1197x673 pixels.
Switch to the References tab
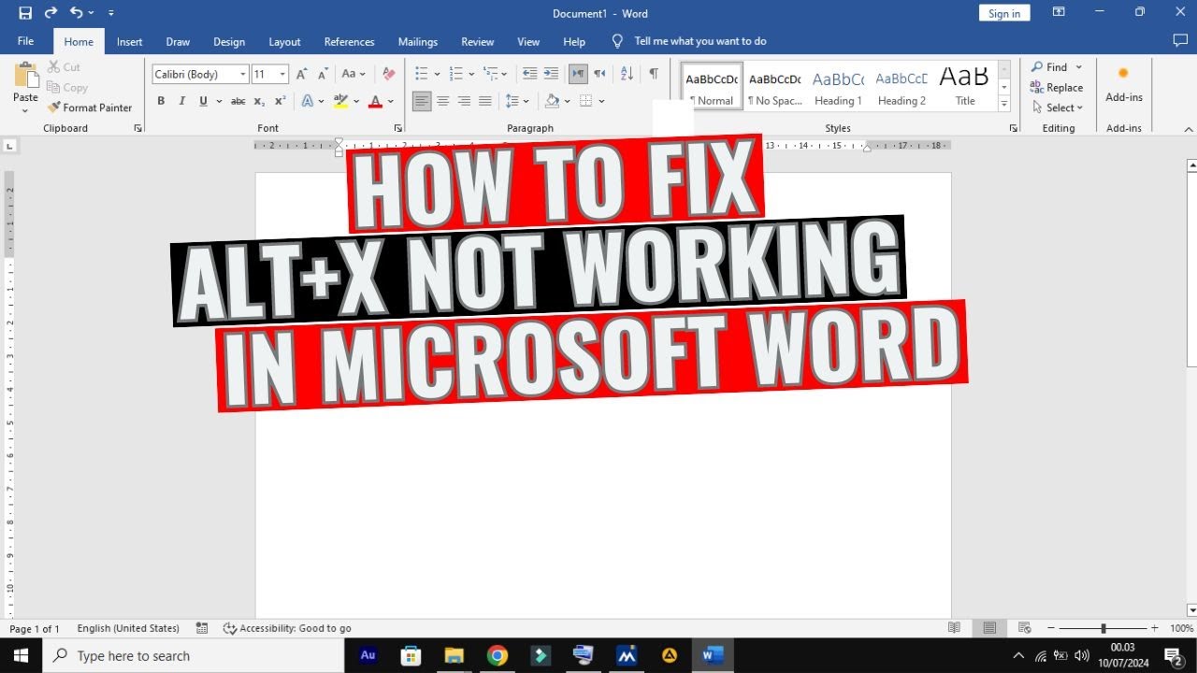pos(349,41)
